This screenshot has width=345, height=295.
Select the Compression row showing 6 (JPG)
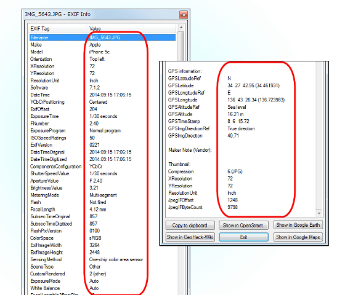pyautogui.click(x=241, y=171)
